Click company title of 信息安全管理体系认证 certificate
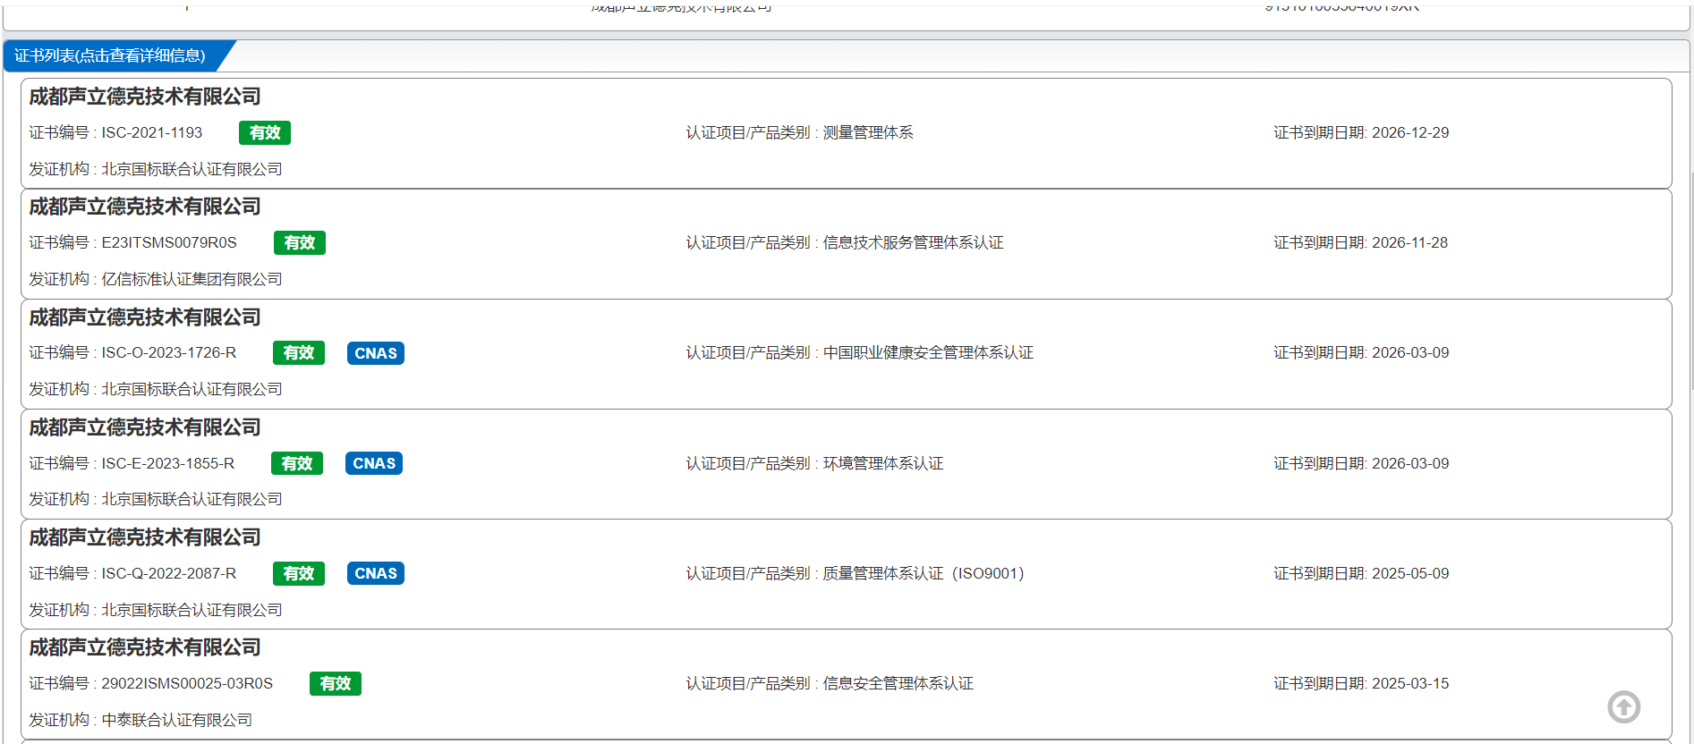The width and height of the screenshot is (1694, 744). pos(145,647)
